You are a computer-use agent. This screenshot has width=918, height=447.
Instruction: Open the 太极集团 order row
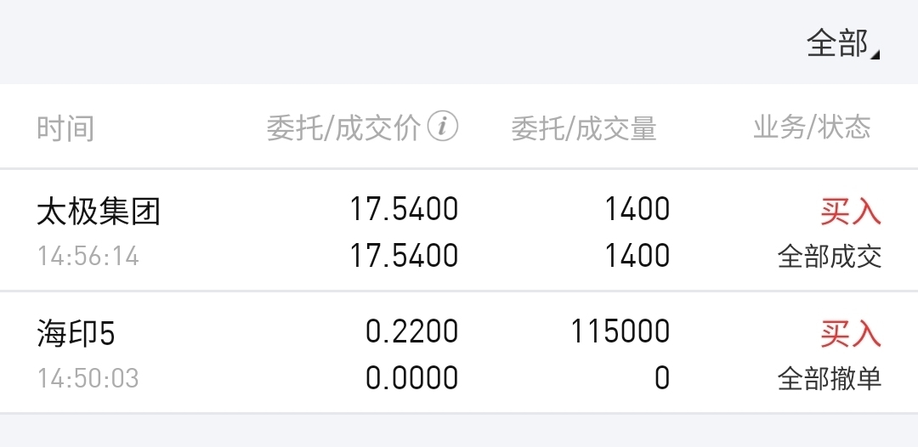459,230
